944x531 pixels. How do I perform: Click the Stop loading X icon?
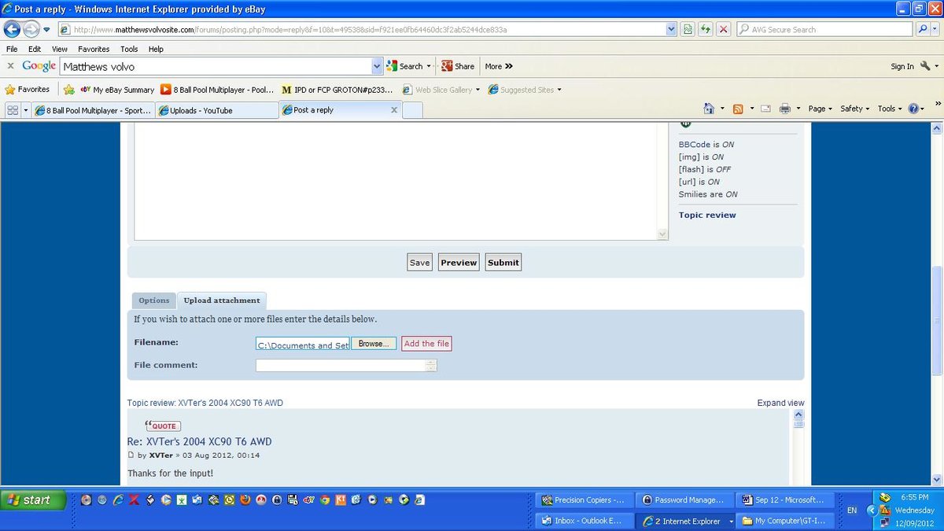pyautogui.click(x=723, y=29)
